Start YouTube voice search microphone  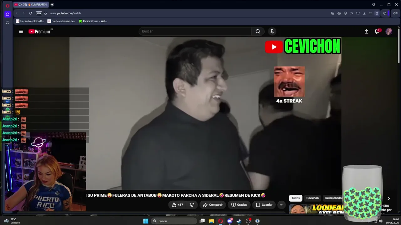(272, 31)
